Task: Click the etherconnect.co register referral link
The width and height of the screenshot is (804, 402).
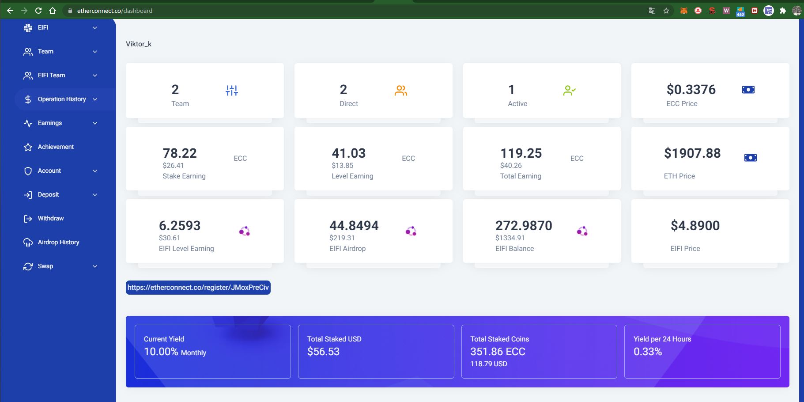Action: [x=198, y=288]
